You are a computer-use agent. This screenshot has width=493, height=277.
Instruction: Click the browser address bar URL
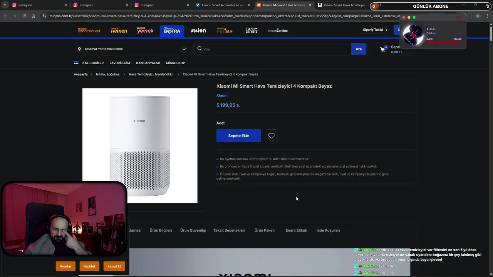click(225, 16)
